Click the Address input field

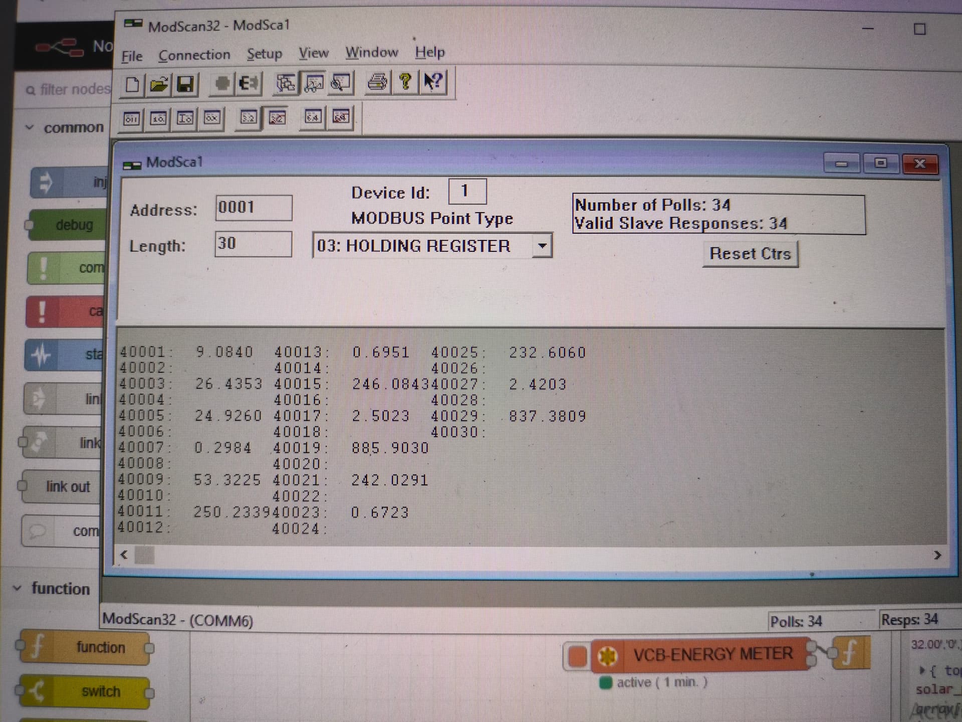(x=254, y=208)
